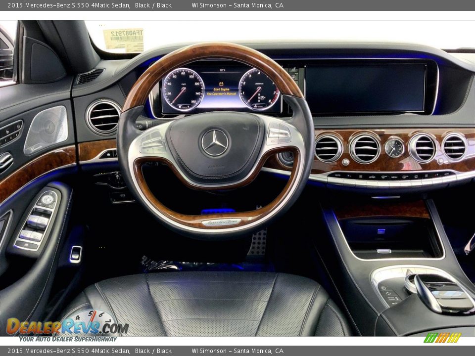
Task: Click the vent pull knob under the left center vents
Action: (345, 162)
